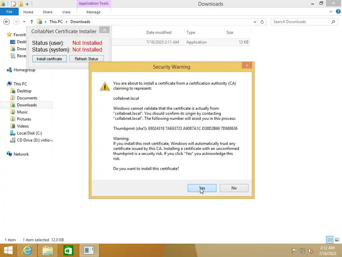
Task: Confirm certificate install with Yes
Action: (x=202, y=188)
